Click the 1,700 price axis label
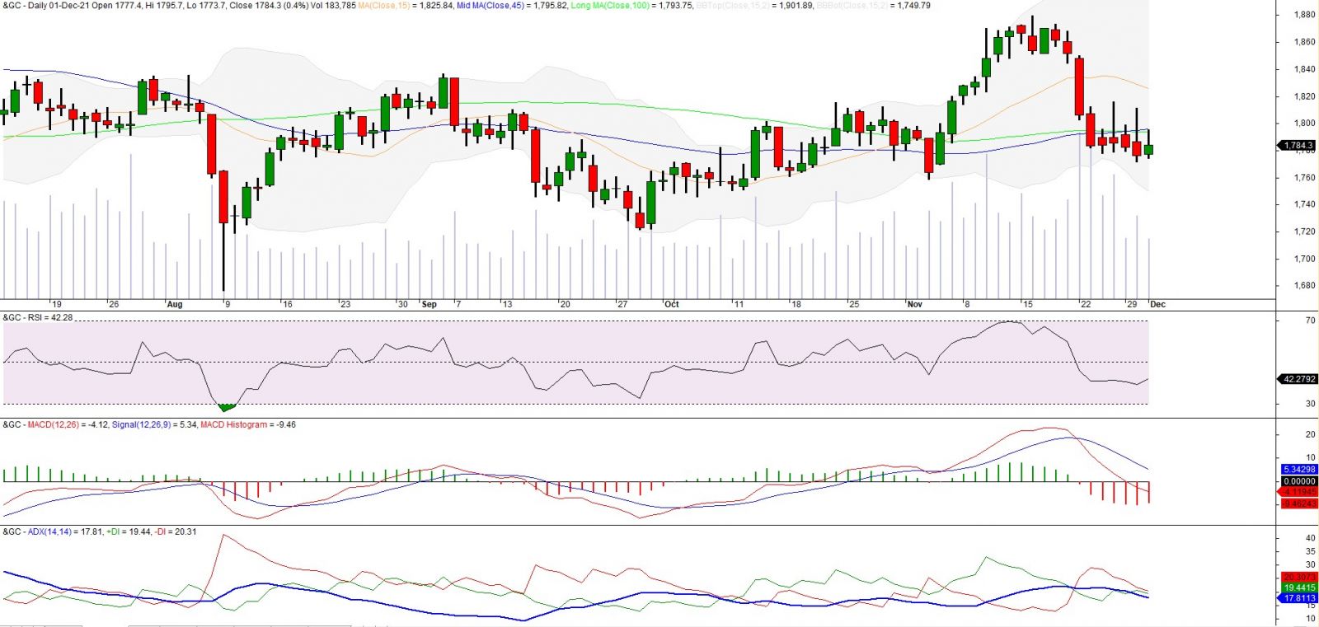1319x627 pixels. (x=1304, y=259)
